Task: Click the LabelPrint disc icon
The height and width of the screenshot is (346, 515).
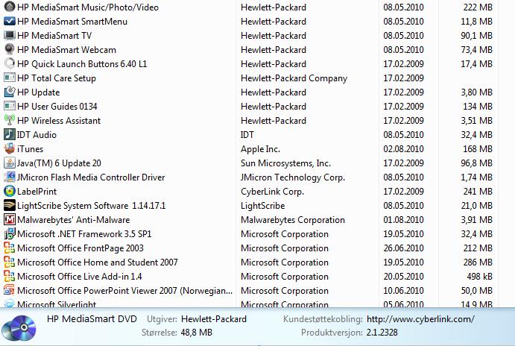Action: point(10,191)
